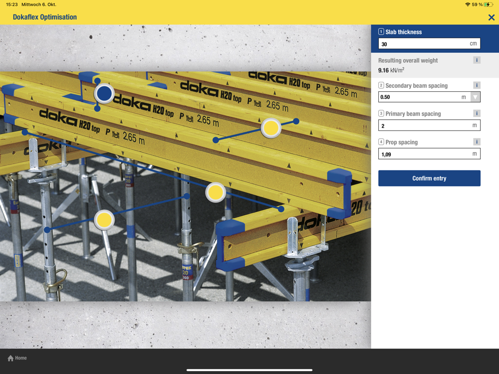
Task: Click the 'Slab thickness' label
Action: click(404, 32)
